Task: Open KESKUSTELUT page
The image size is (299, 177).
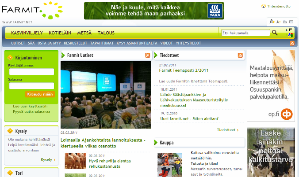Action: click(x=75, y=43)
